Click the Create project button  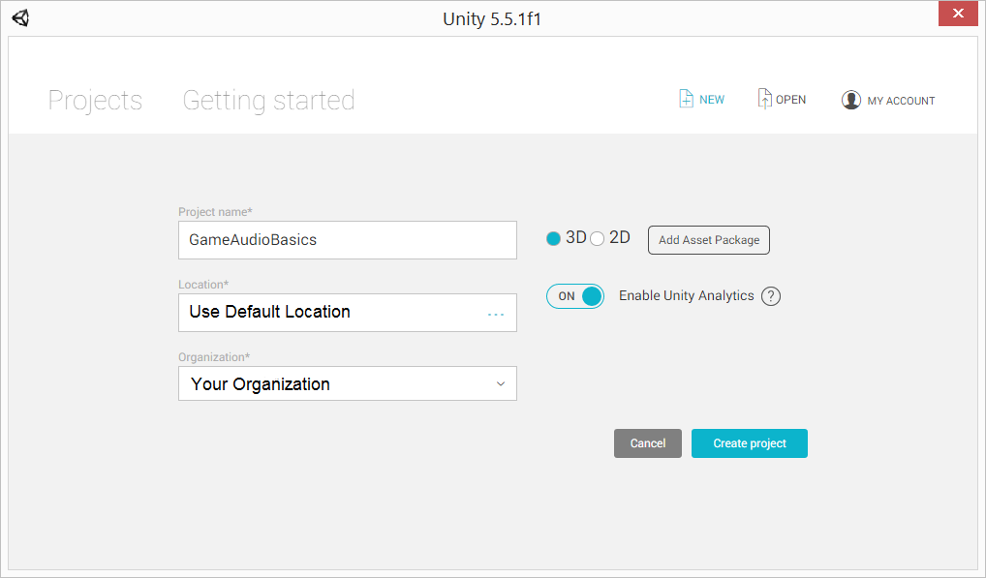(750, 443)
